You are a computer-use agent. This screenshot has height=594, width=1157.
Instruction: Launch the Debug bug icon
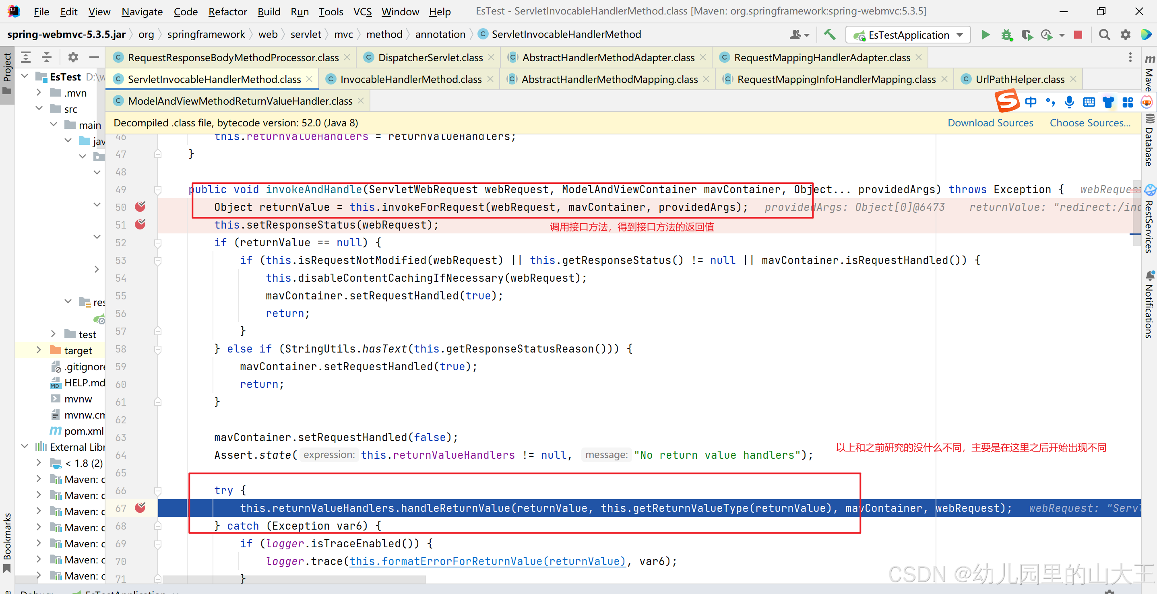1006,35
